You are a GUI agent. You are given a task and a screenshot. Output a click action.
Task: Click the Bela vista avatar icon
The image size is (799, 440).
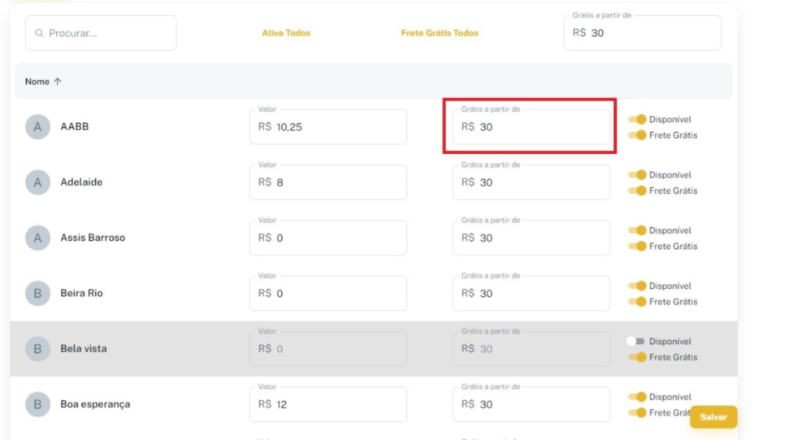point(37,349)
